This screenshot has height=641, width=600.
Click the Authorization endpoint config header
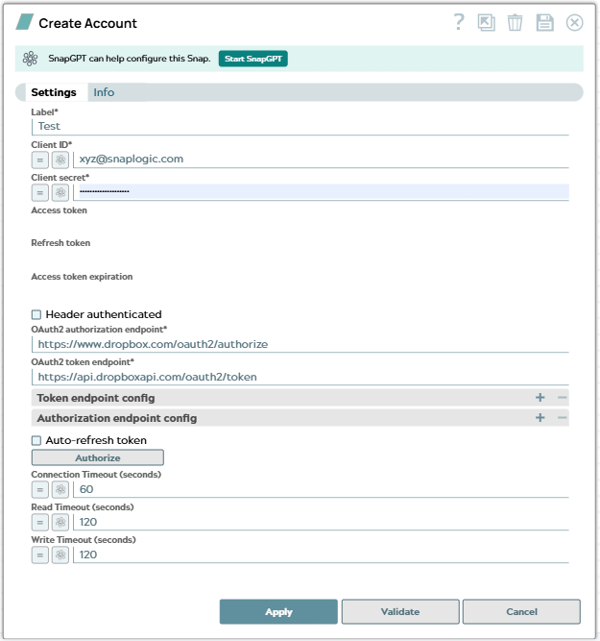point(300,418)
